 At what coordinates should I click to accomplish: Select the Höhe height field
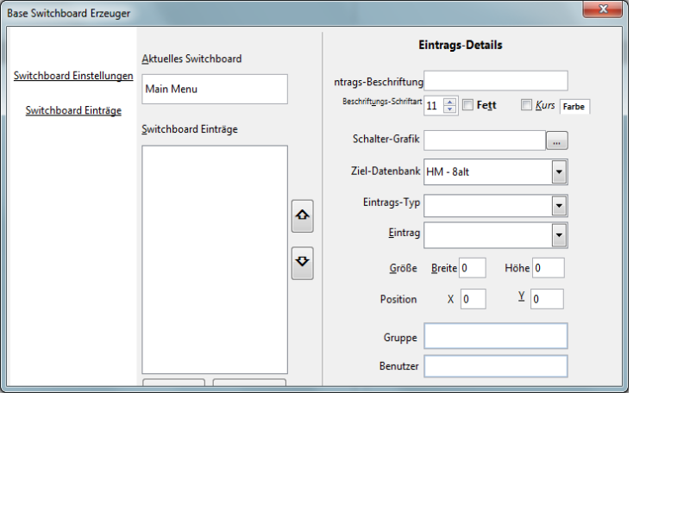coord(548,268)
